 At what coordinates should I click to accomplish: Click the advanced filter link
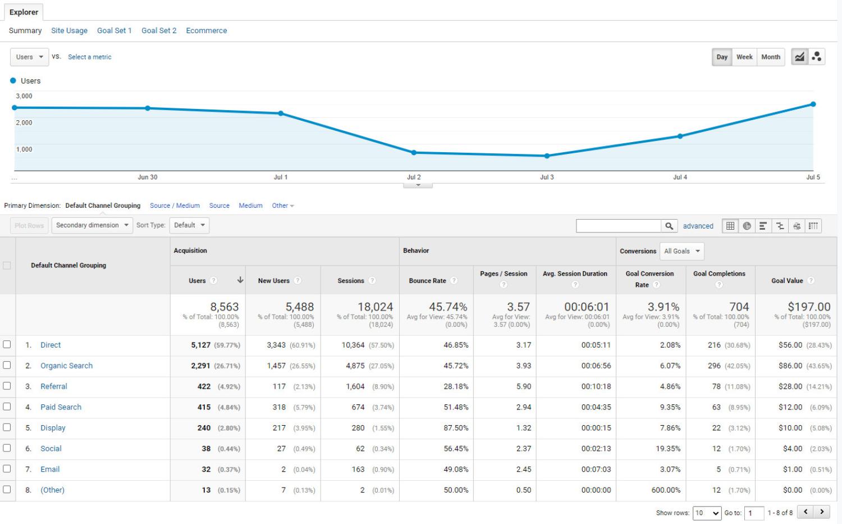[698, 226]
